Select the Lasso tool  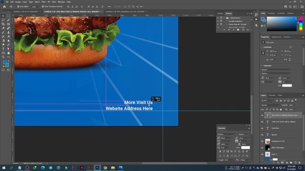[x=3, y=20]
